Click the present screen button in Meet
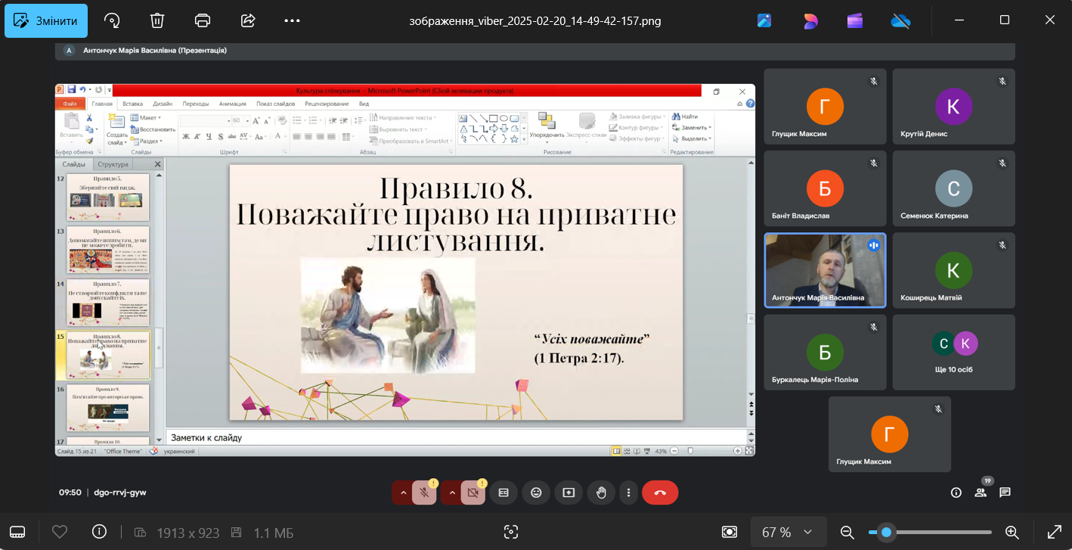This screenshot has height=550, width=1072. coord(569,493)
